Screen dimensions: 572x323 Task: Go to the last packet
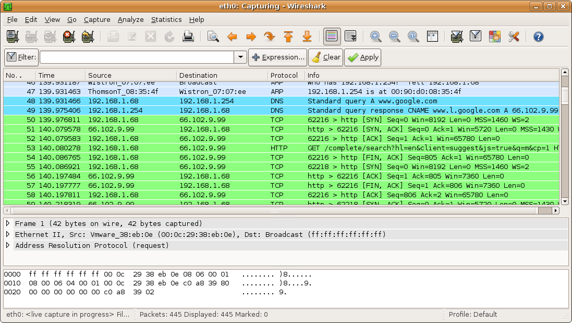point(307,37)
